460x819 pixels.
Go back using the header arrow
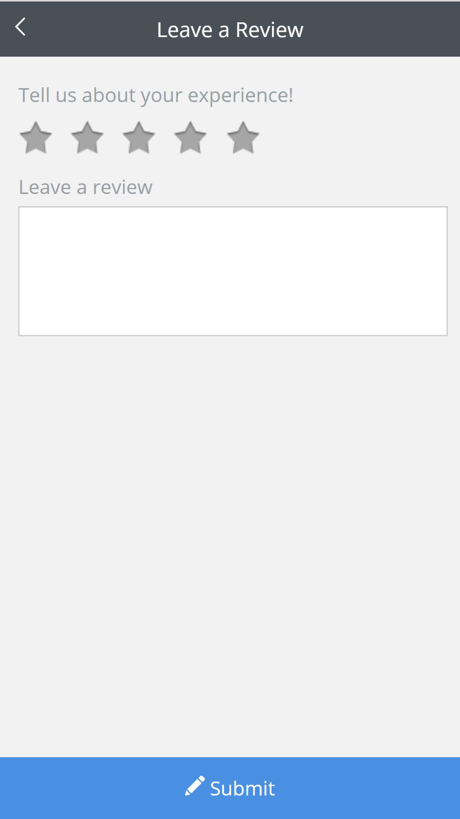click(20, 27)
